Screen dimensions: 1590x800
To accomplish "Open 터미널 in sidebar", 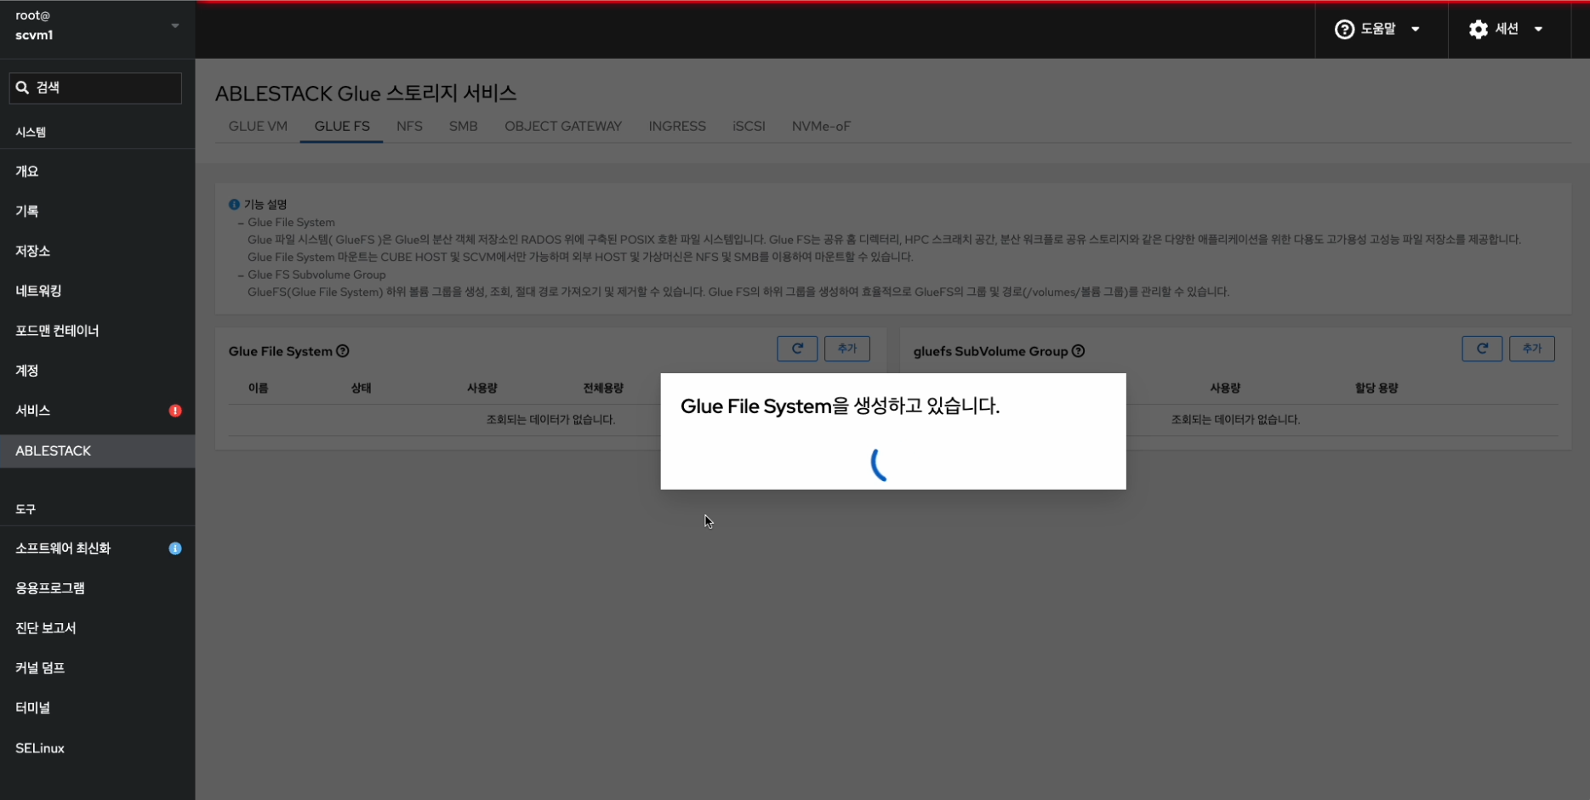I will point(98,708).
